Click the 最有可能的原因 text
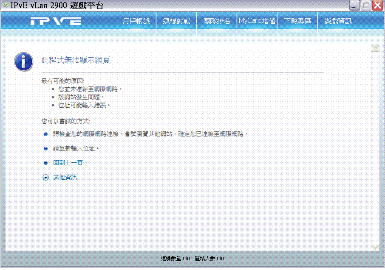Viewport: 385px width, 270px height. (62, 81)
